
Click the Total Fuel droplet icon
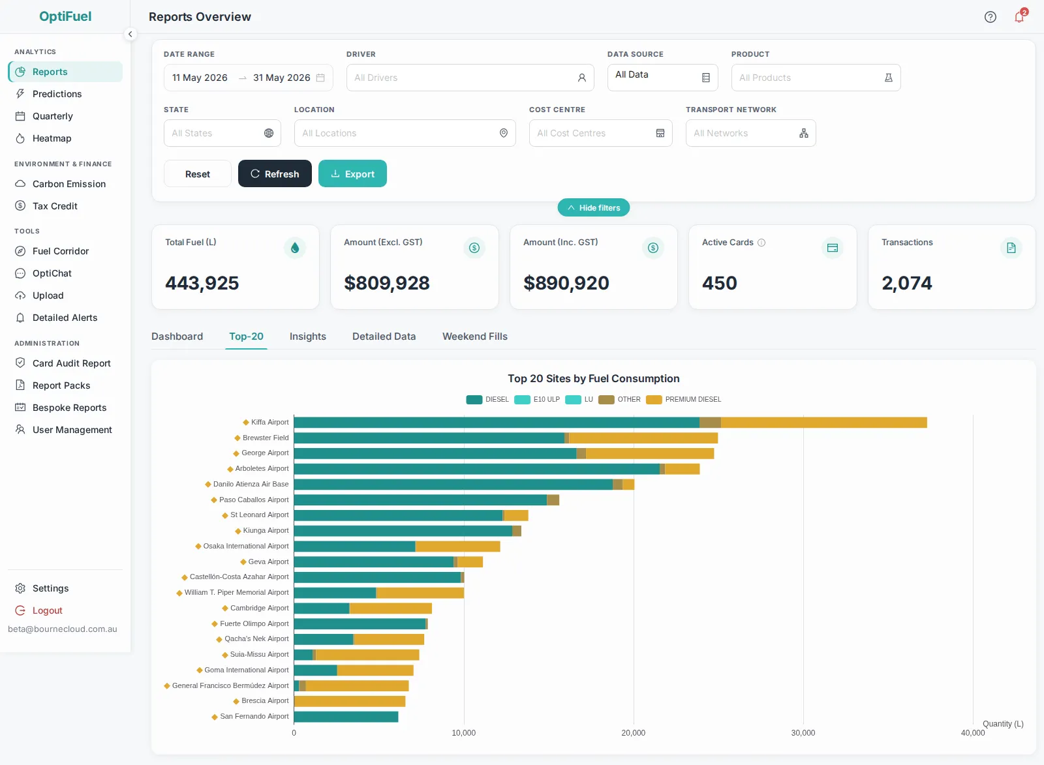295,248
